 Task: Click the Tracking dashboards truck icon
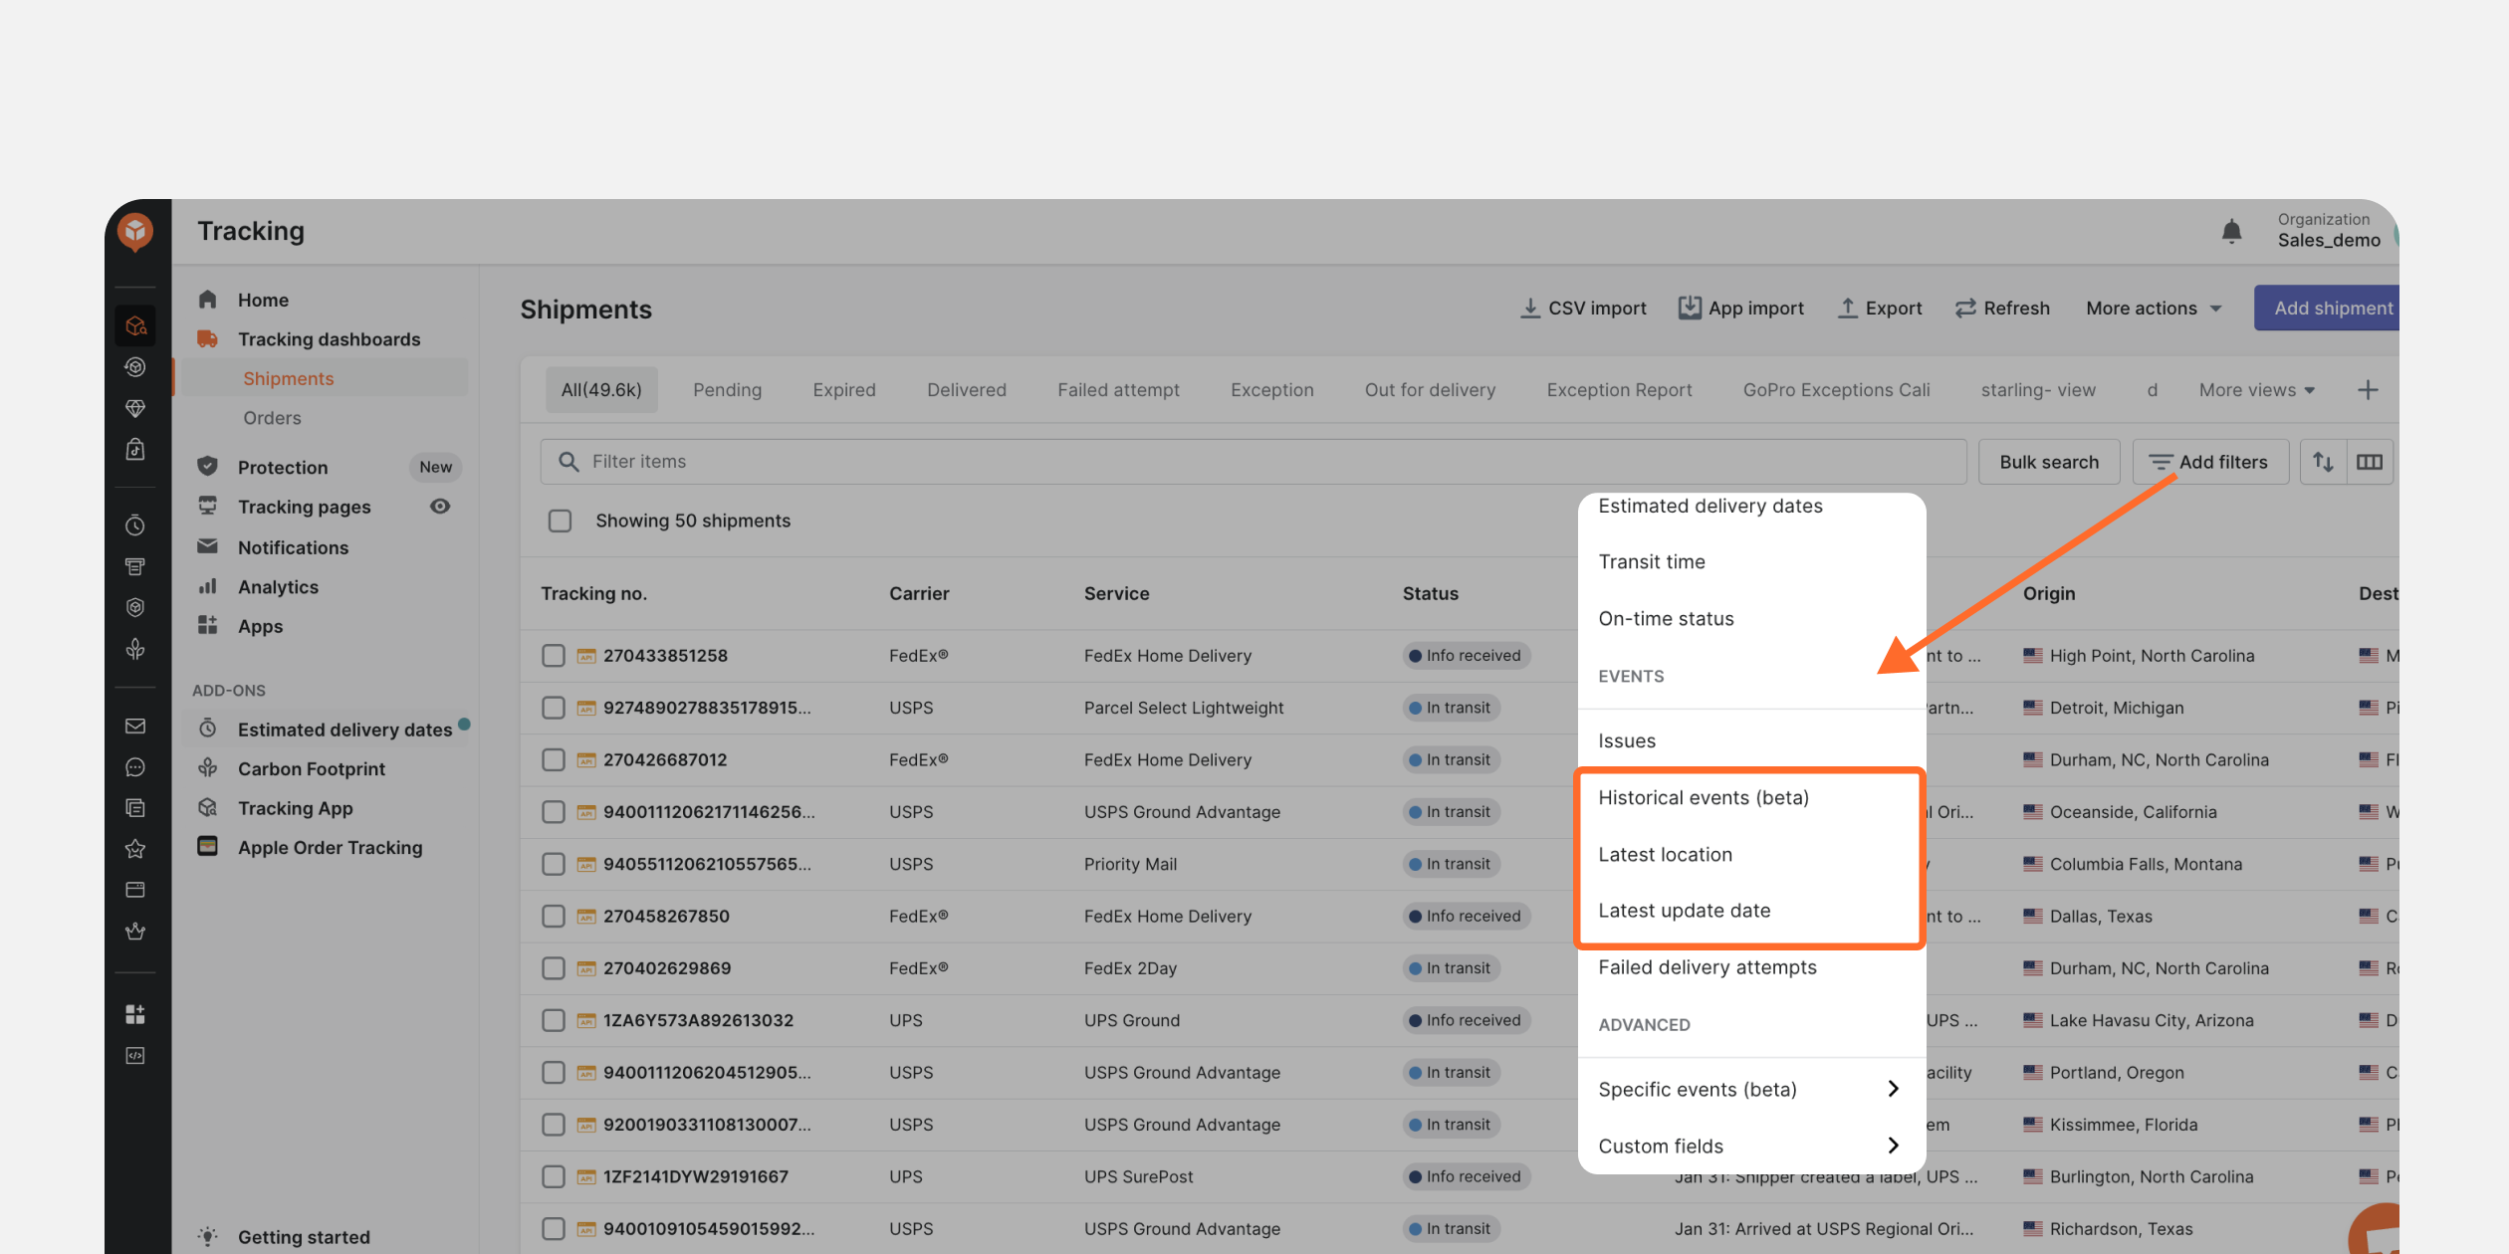pyautogui.click(x=207, y=339)
